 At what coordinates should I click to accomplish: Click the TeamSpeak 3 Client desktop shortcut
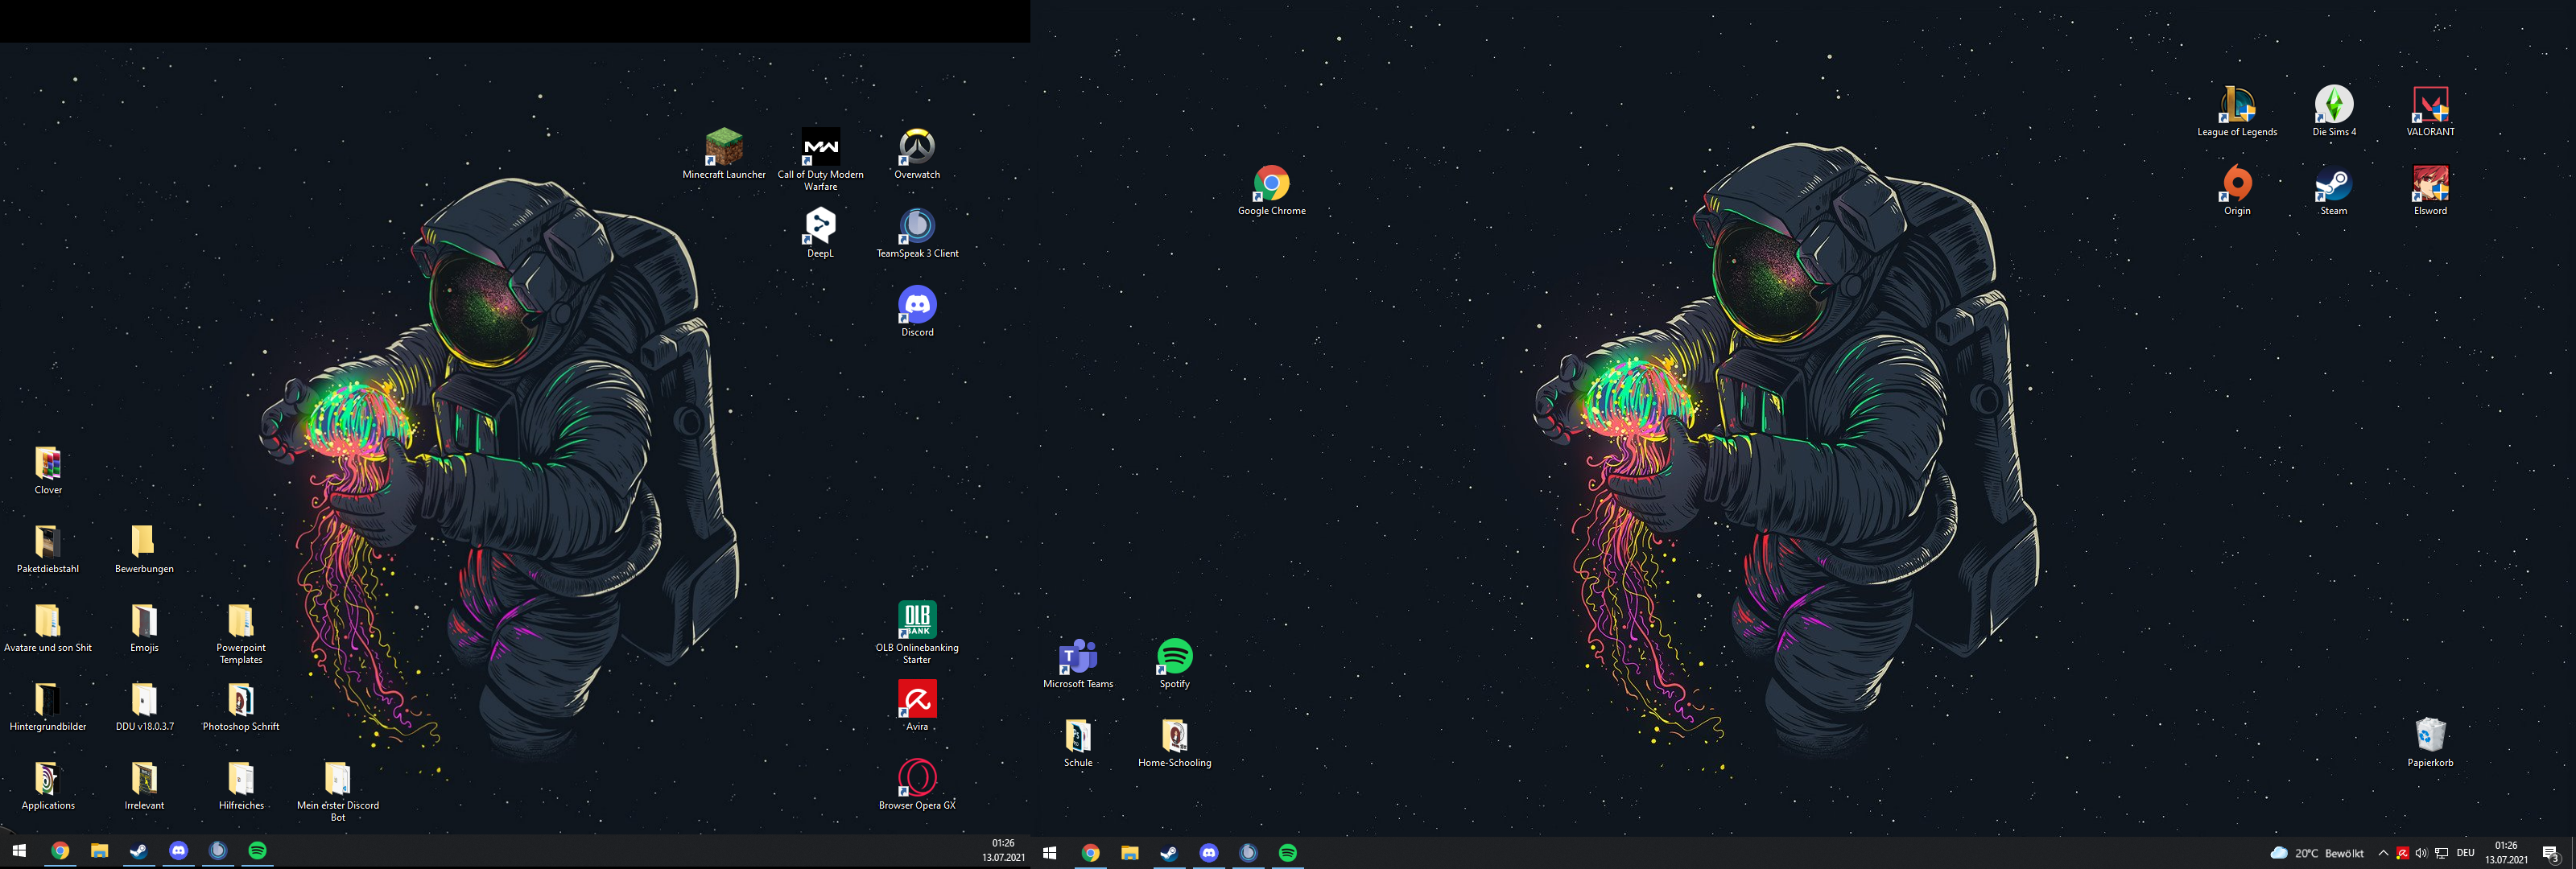click(x=917, y=233)
